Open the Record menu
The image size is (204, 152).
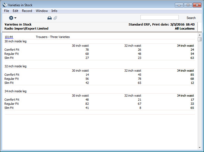click(x=27, y=11)
